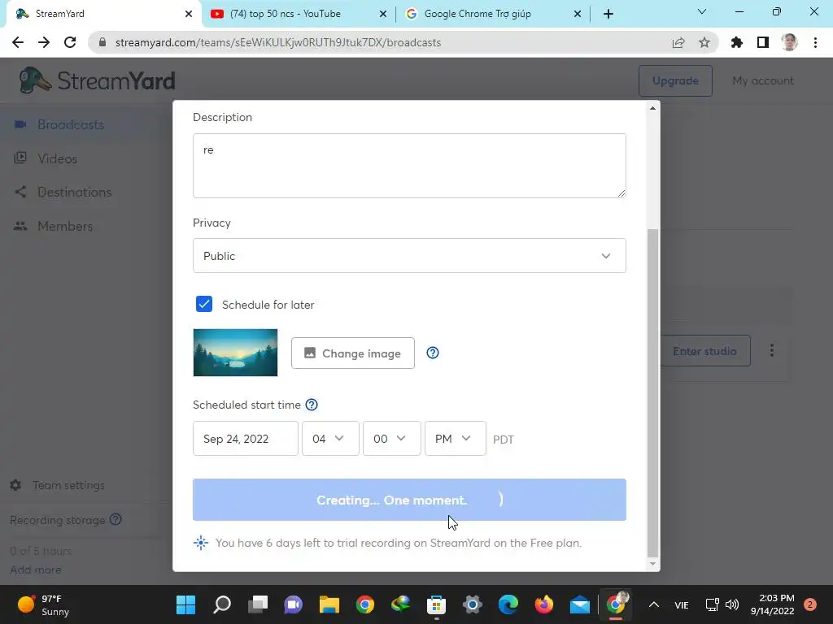Switch to Google Chrome Trợ giúp tab
Viewport: 833px width, 624px height.
477,14
